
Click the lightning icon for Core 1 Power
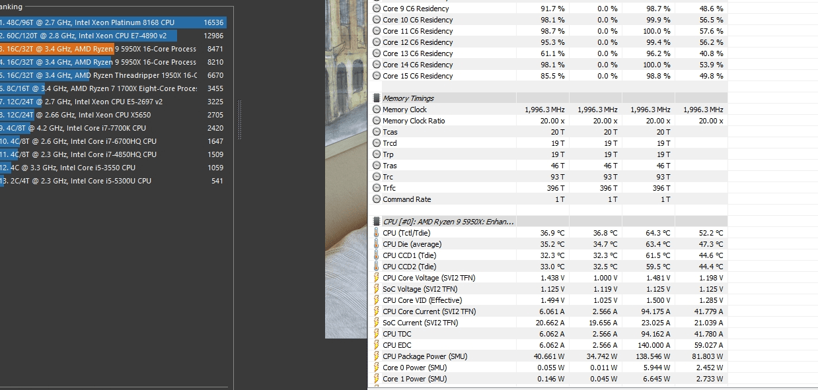377,379
